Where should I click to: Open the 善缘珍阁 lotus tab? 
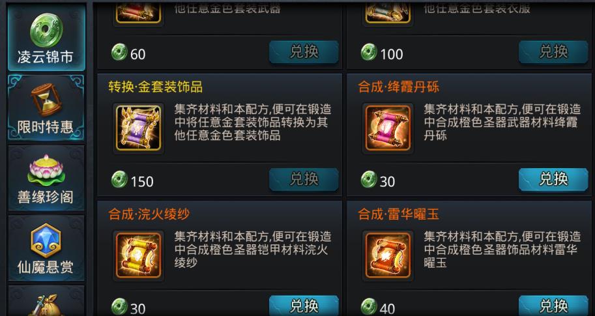(46, 178)
